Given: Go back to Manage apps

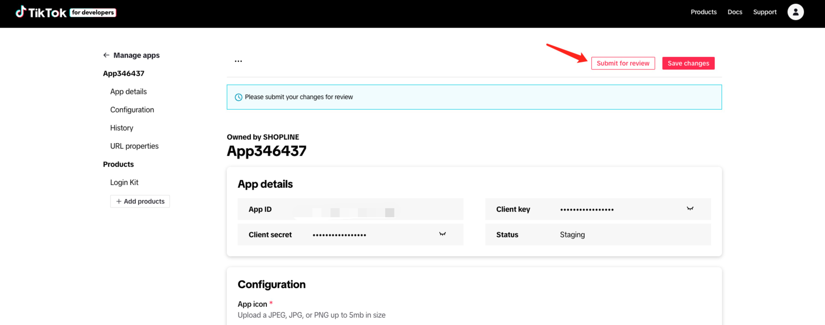Looking at the screenshot, I should click(x=136, y=55).
